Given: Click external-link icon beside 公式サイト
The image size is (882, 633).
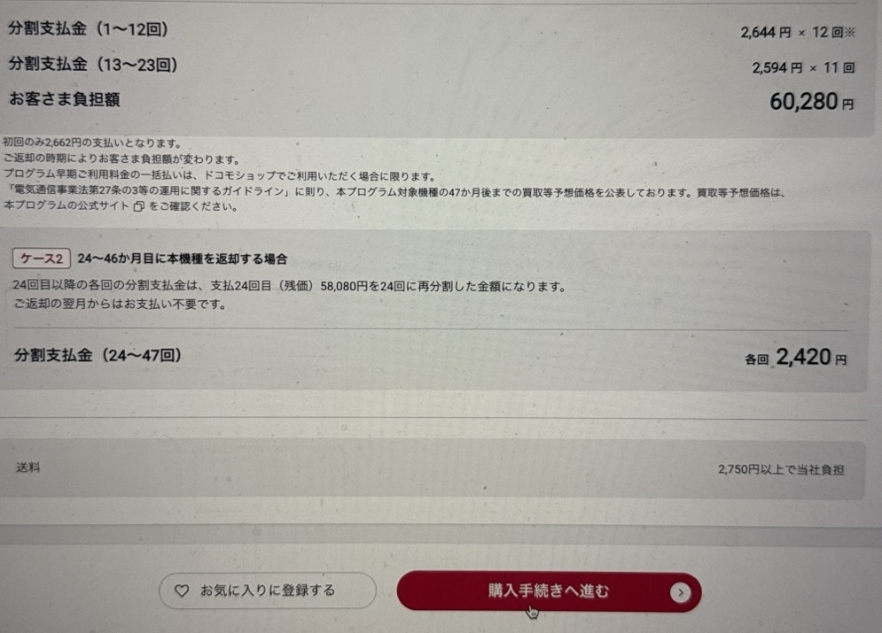Looking at the screenshot, I should [139, 206].
